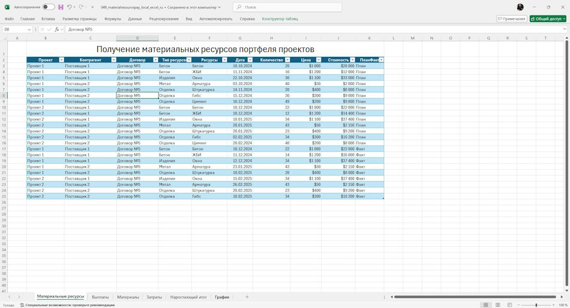Click the Поиск search box
The image size is (570, 308).
coord(287,7)
